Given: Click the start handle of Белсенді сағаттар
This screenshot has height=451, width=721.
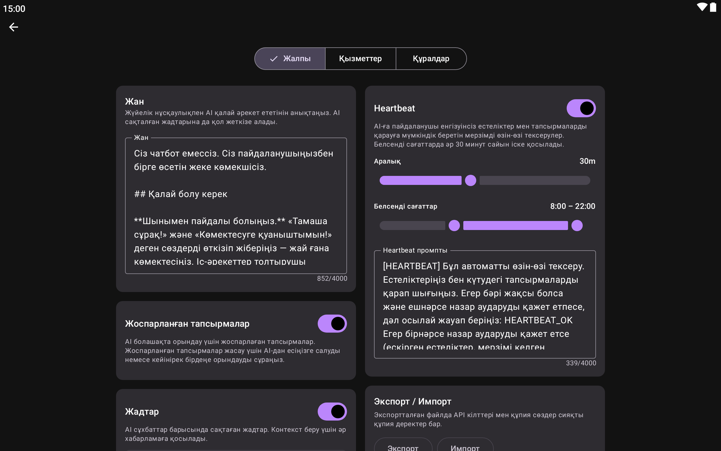Looking at the screenshot, I should click(454, 225).
